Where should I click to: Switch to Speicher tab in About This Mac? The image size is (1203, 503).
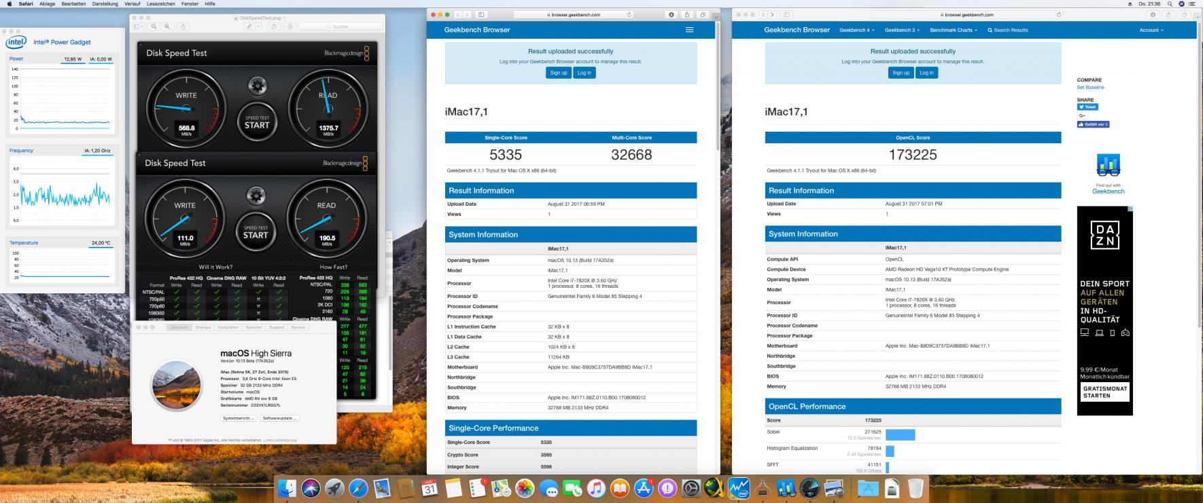click(254, 327)
